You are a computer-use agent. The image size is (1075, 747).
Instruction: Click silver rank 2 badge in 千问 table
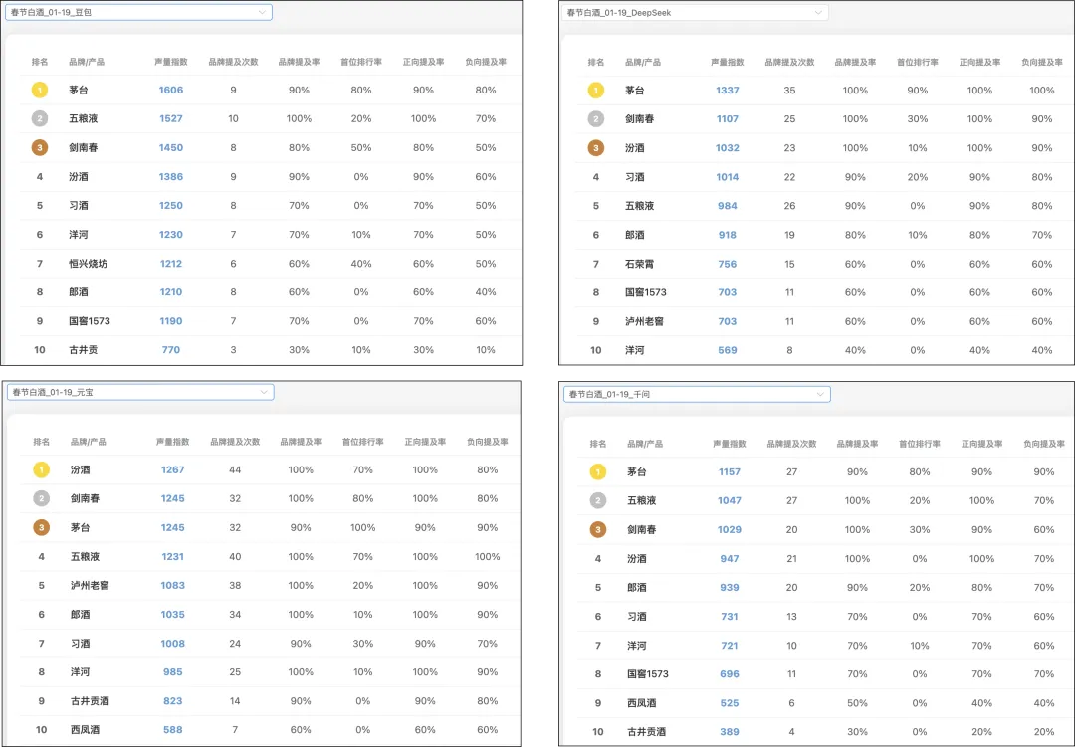[598, 501]
